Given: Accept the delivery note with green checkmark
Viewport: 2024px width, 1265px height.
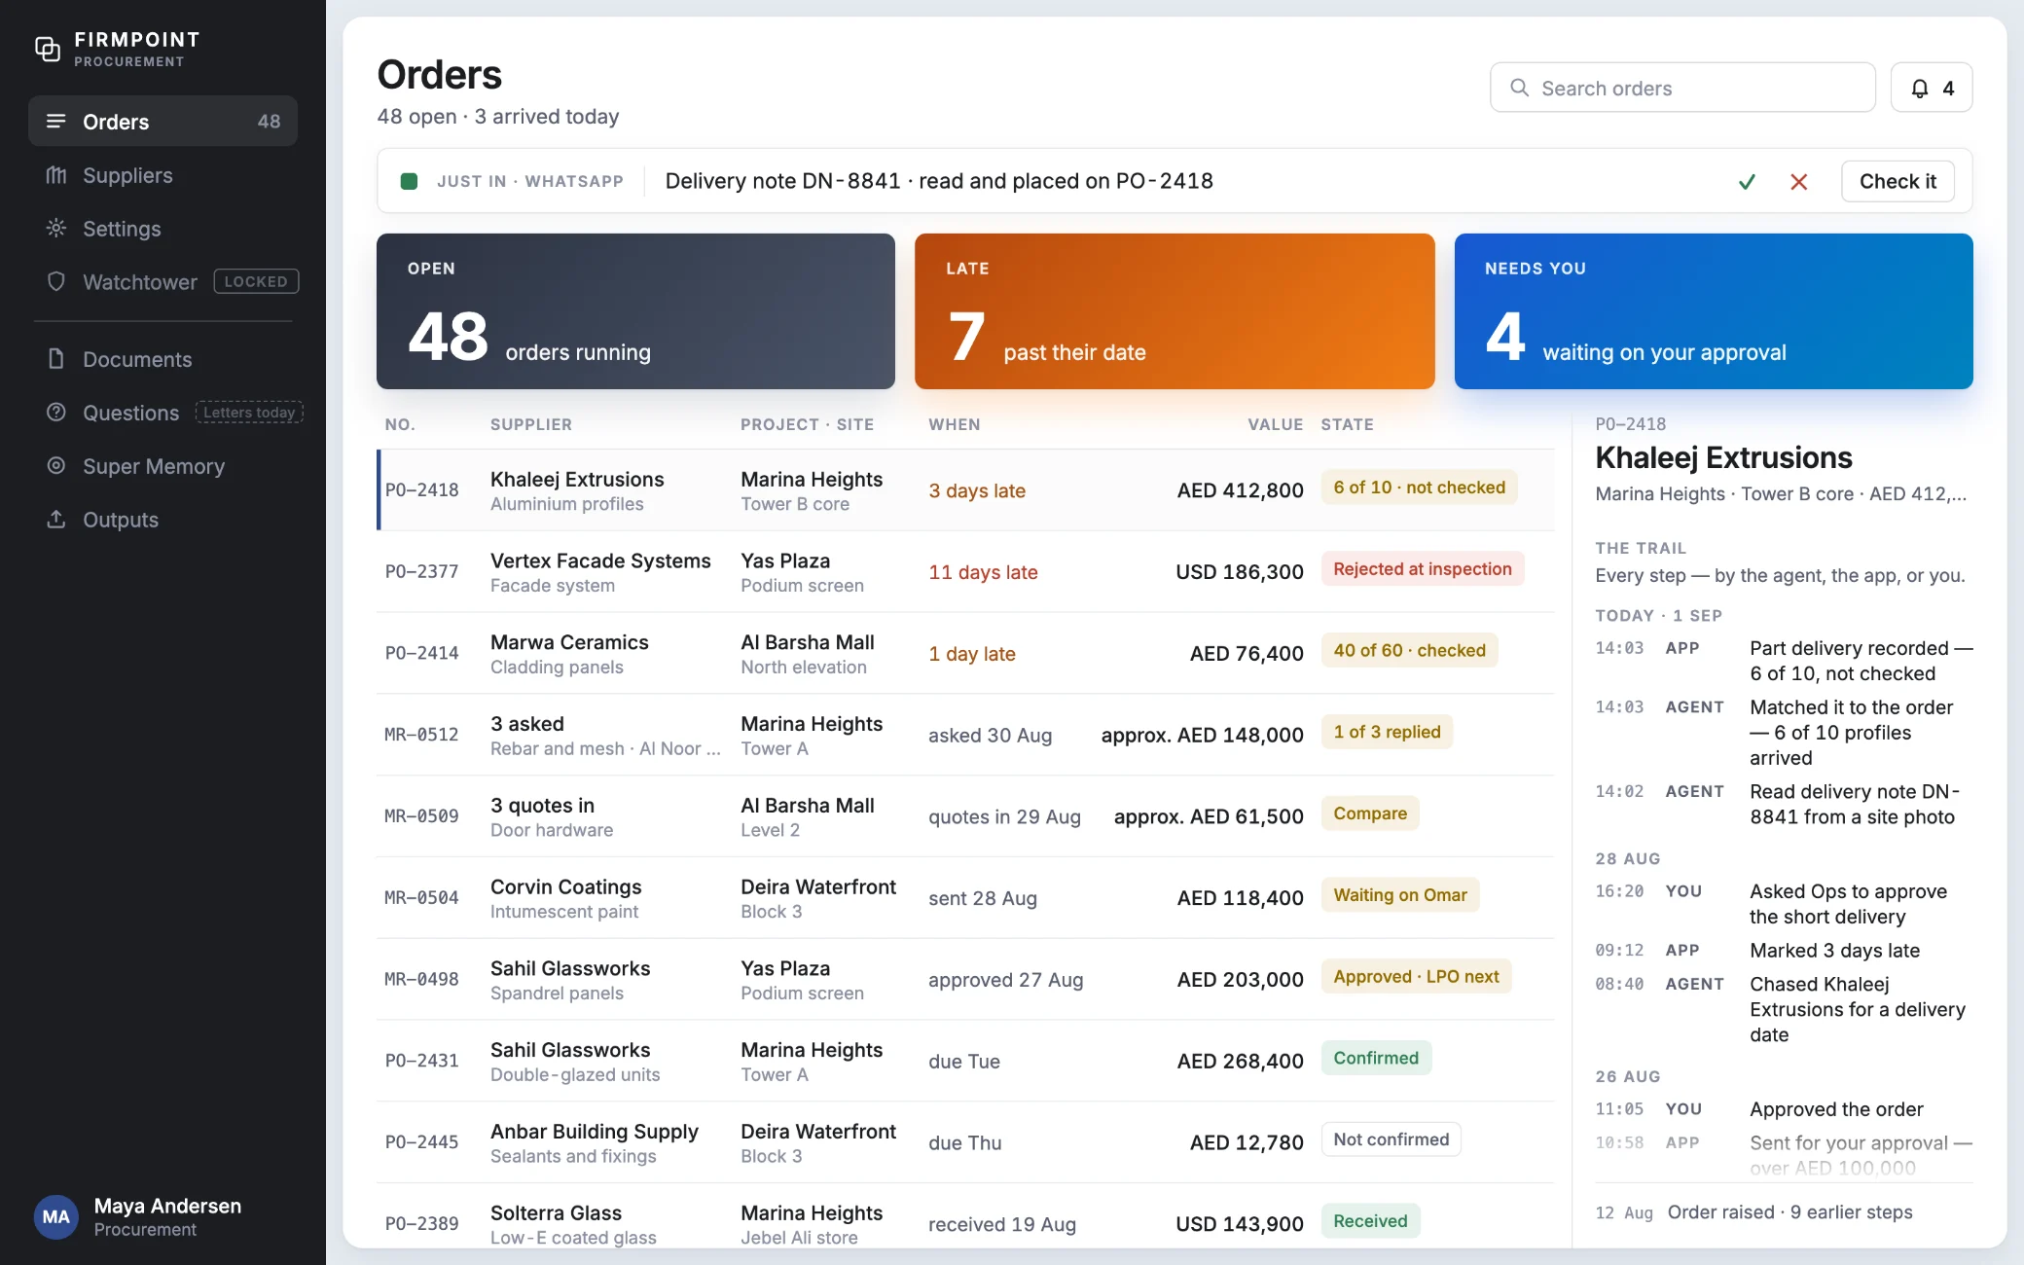Looking at the screenshot, I should point(1748,182).
